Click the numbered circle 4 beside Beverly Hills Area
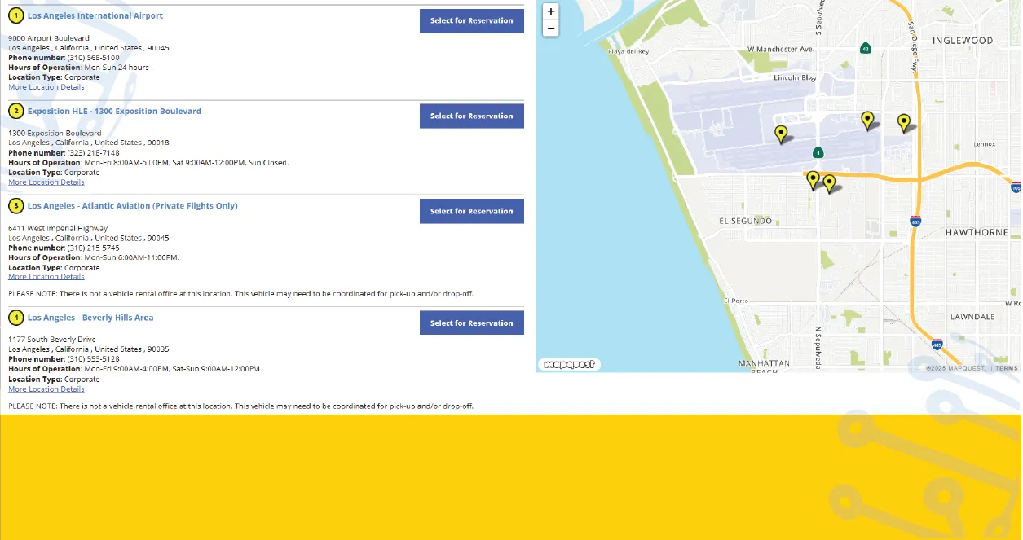This screenshot has width=1023, height=540. pyautogui.click(x=15, y=318)
